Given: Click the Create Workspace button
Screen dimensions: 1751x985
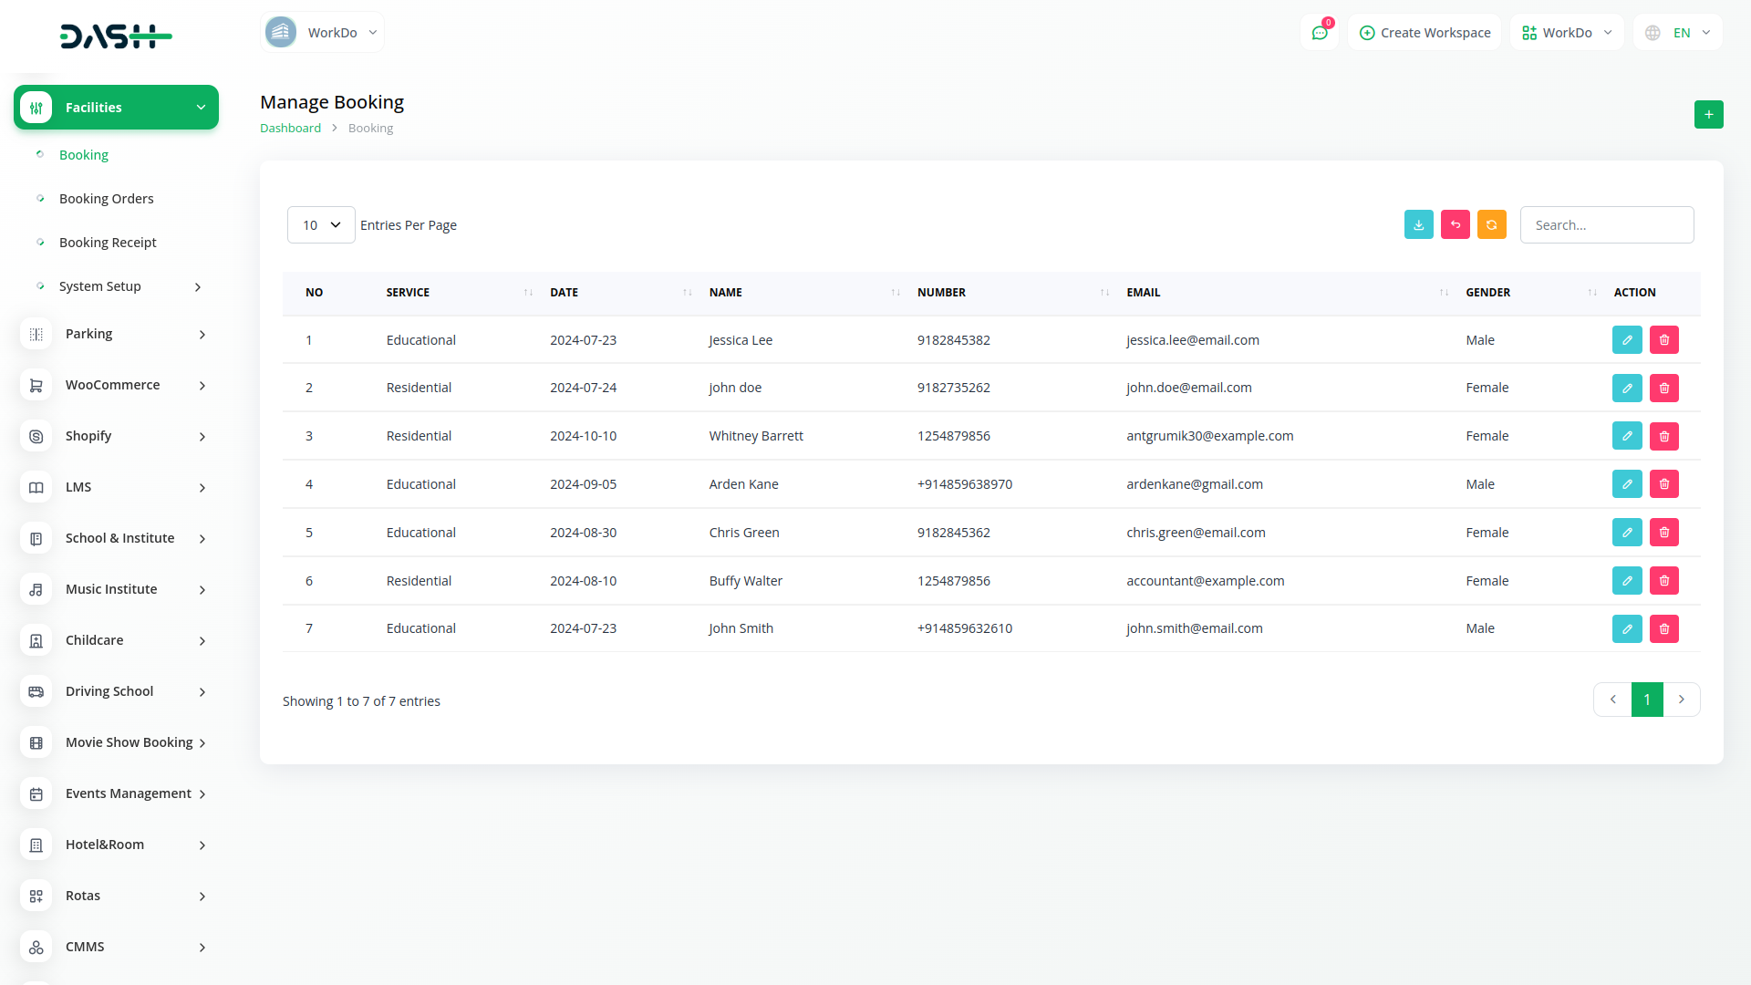Looking at the screenshot, I should (1425, 33).
